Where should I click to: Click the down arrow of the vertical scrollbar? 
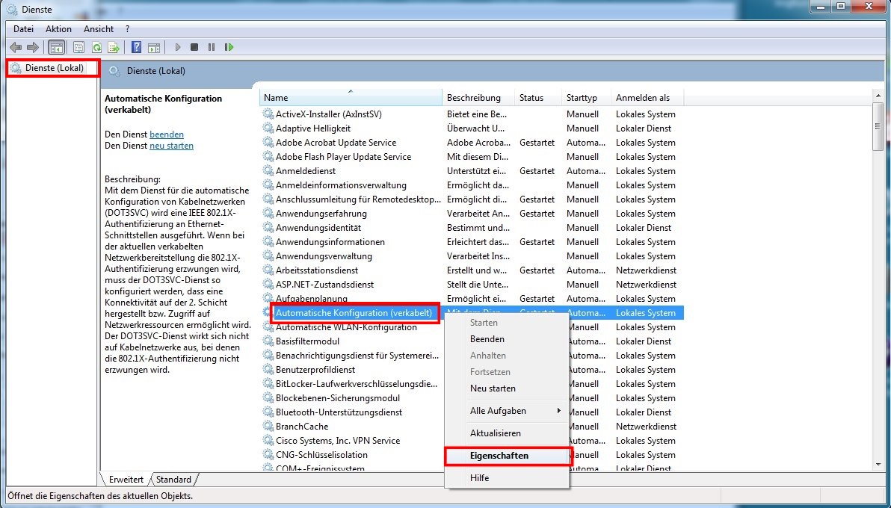pos(879,464)
